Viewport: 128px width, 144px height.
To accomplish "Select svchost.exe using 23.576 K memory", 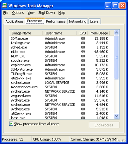I will [x=62, y=100].
